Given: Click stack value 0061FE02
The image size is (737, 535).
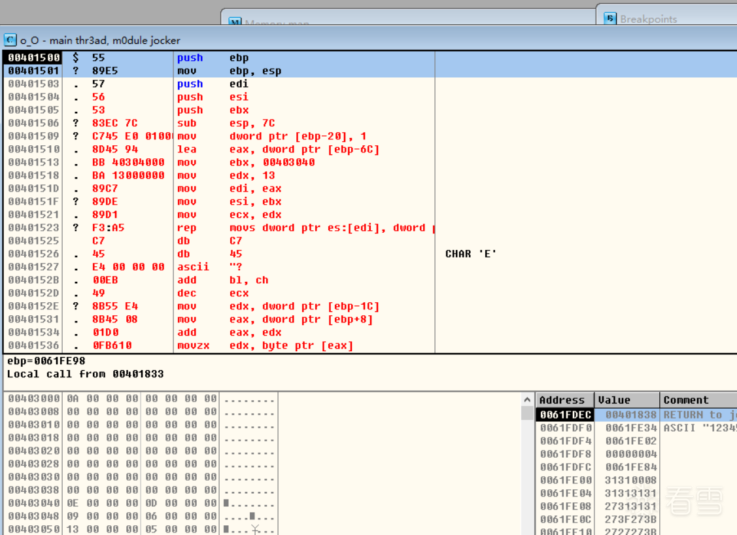Looking at the screenshot, I should (630, 441).
